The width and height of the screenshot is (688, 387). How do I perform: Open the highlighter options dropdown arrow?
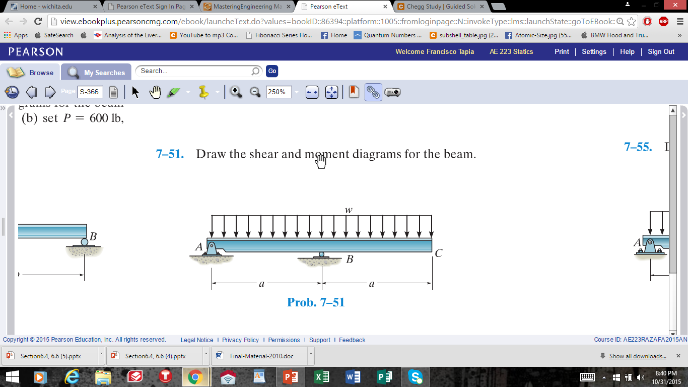click(x=188, y=92)
